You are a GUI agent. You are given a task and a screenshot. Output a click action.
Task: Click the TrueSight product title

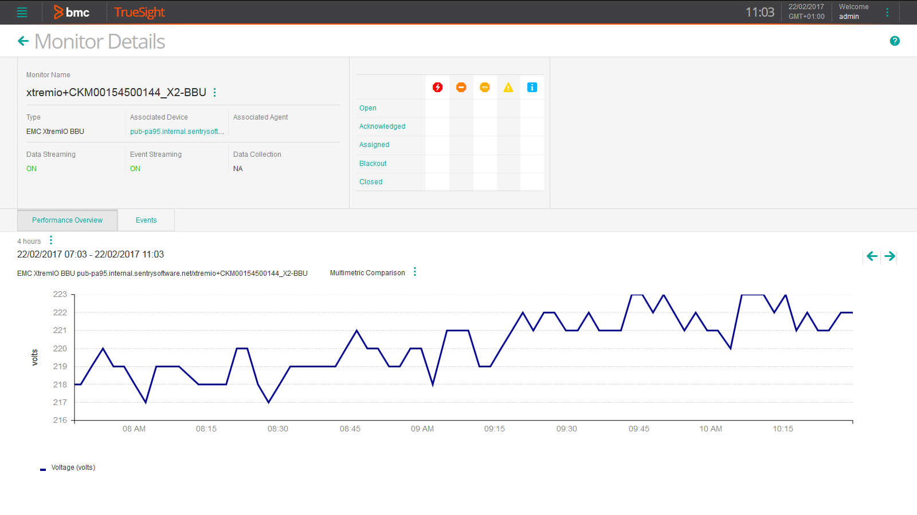coord(139,12)
